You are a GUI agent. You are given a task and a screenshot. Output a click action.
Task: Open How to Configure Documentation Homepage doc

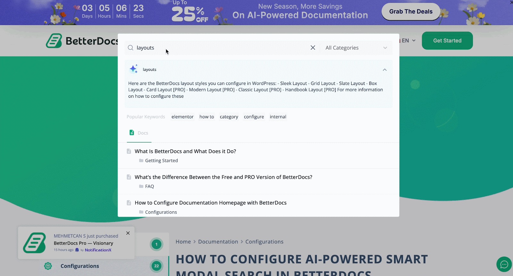click(x=211, y=203)
